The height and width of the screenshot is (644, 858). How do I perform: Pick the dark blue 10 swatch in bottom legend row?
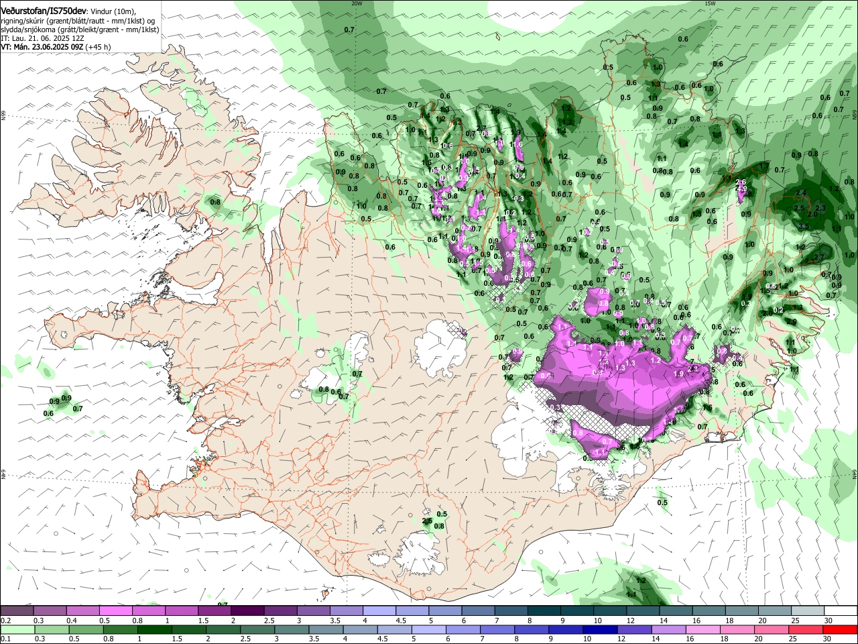pyautogui.click(x=600, y=629)
